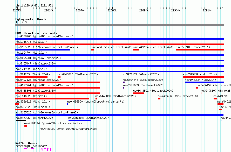Image resolution: width=231 pixels, height=152 pixels.
Task: Open the nsv1154704 (Lou2014) label
Action: pos(31,53)
